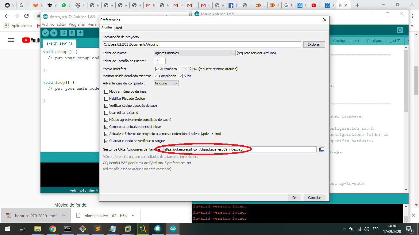Select the sketch_sep17a editor tab
The image size is (419, 235).
point(60,43)
